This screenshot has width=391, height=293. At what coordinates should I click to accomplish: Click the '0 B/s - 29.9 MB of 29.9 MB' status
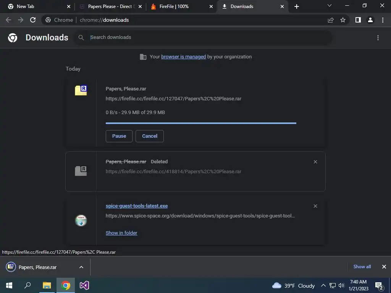[136, 113]
